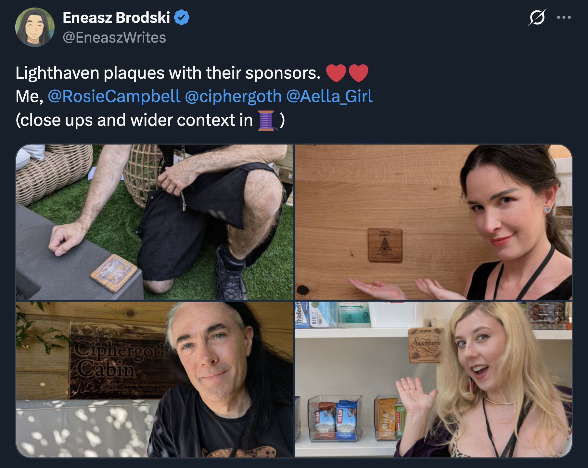Open the three-dot more options menu
This screenshot has height=468, width=588.
click(x=564, y=18)
